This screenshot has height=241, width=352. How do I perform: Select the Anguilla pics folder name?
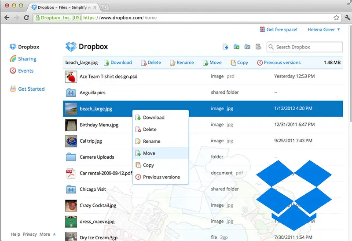point(92,93)
